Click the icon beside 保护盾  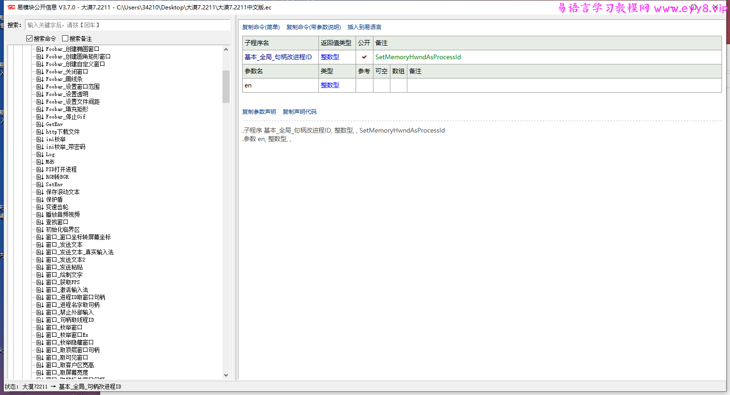[x=40, y=199]
